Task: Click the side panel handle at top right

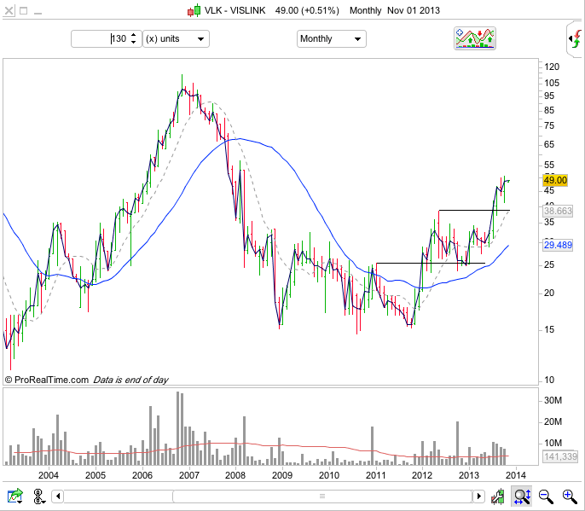Action: [x=576, y=38]
